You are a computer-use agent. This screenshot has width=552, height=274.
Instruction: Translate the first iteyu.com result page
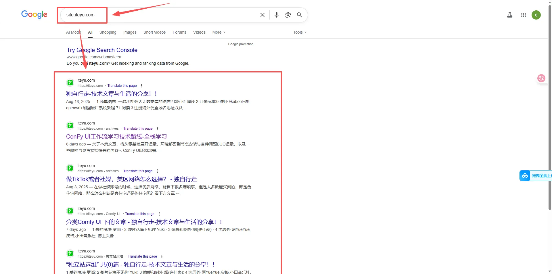click(122, 86)
